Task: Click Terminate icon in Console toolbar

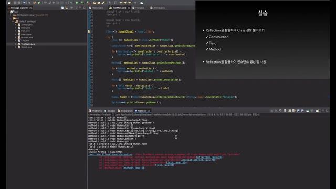Action: coord(272,111)
